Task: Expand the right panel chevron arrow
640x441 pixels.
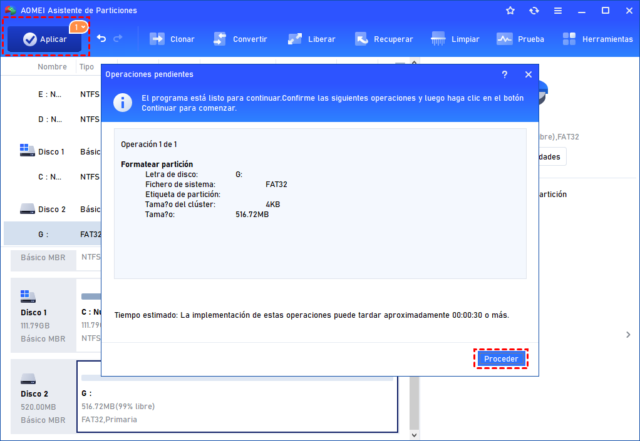Action: click(628, 335)
